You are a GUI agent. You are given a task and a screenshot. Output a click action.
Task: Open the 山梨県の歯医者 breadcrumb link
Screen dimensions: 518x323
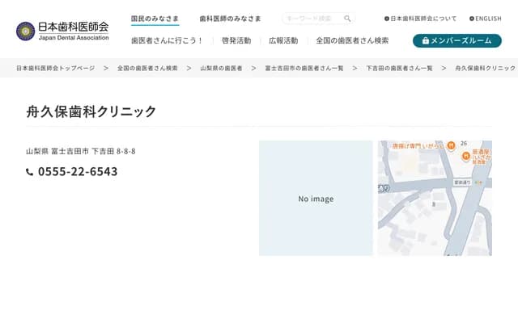(221, 69)
